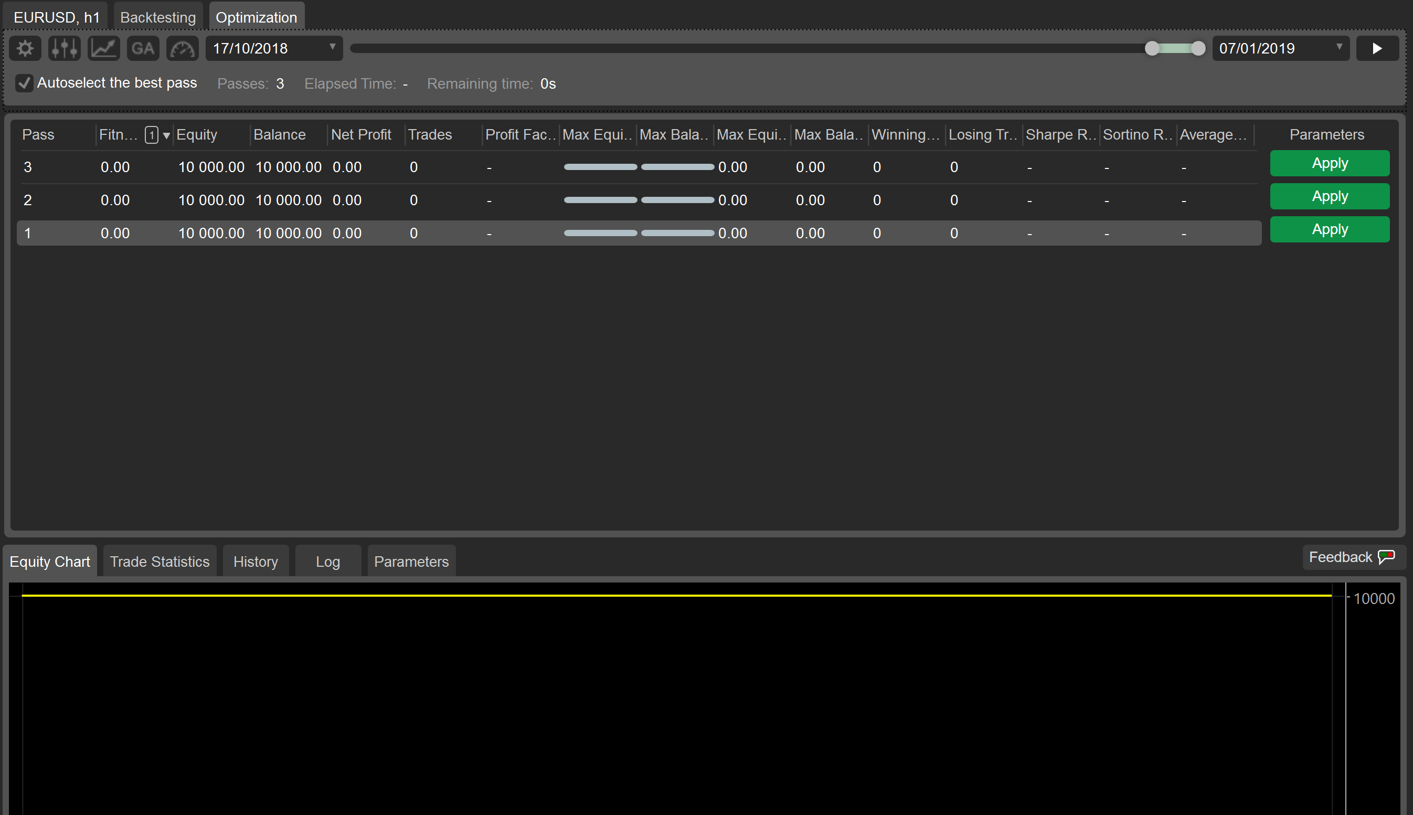This screenshot has height=815, width=1413.
Task: Apply parameters for pass 3
Action: point(1330,163)
